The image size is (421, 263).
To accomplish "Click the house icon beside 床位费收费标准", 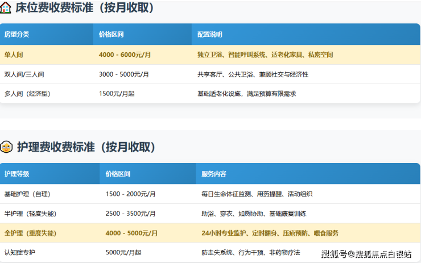I will (6, 9).
